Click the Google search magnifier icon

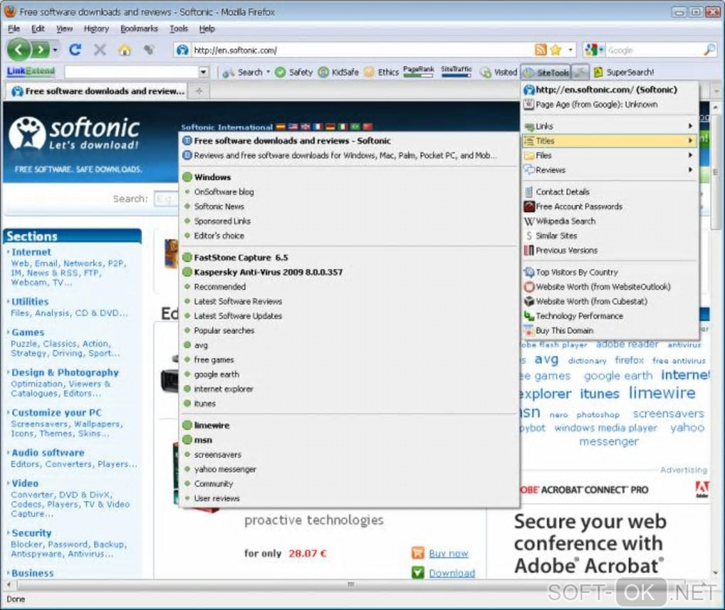pyautogui.click(x=709, y=50)
